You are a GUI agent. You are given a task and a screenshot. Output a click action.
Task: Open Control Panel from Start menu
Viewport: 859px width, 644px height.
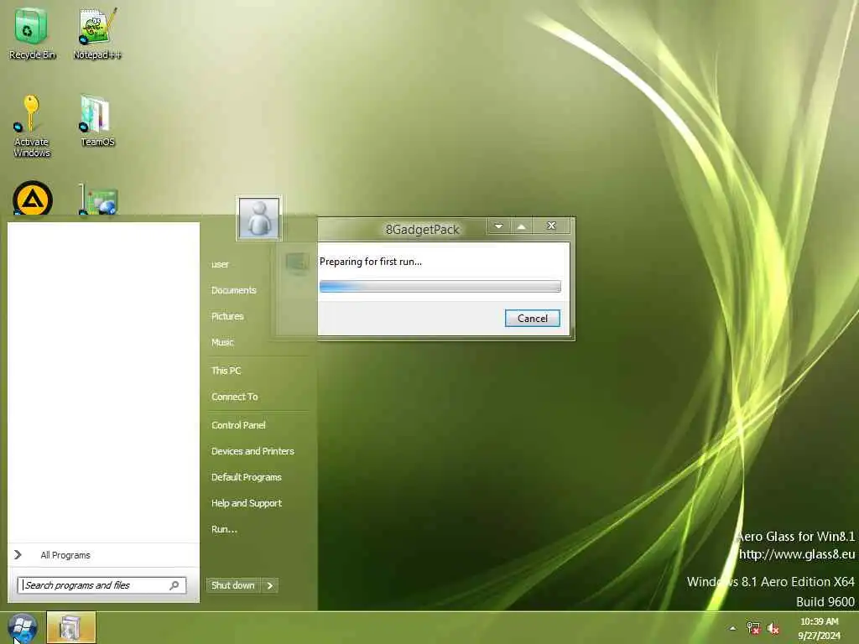(x=238, y=425)
